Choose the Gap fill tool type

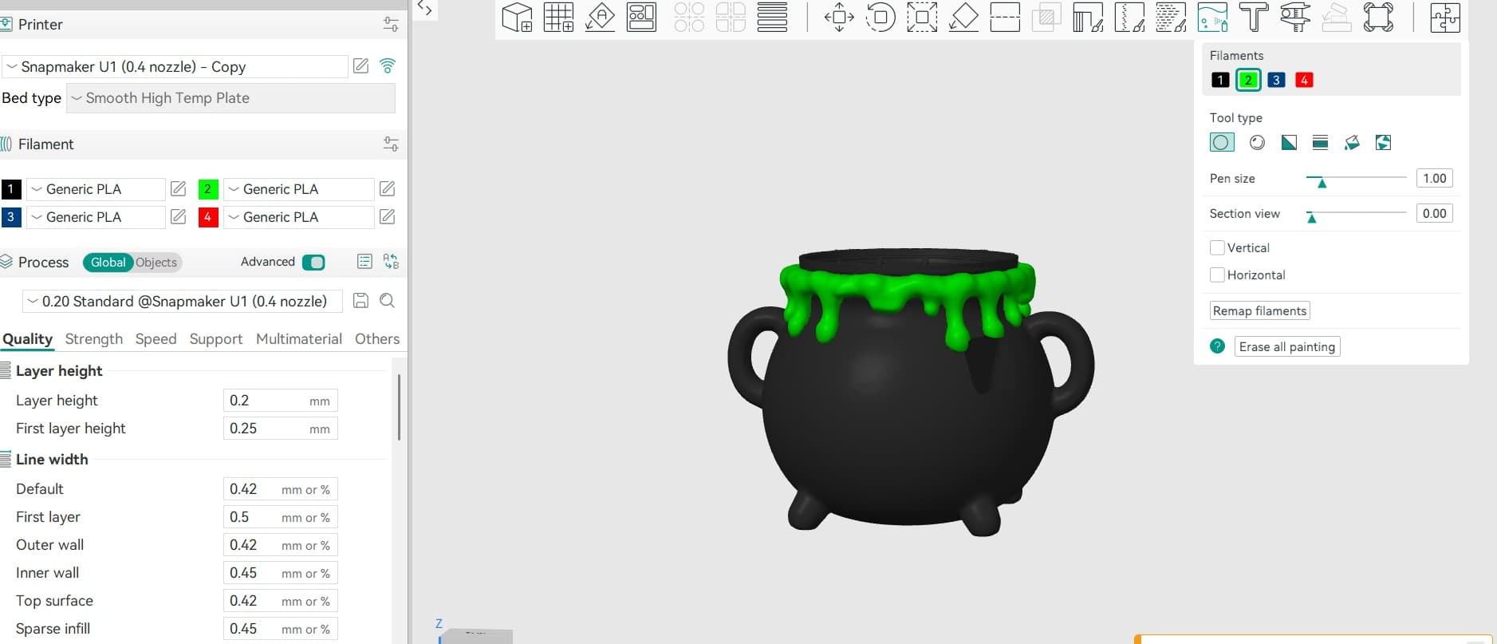tap(1384, 142)
